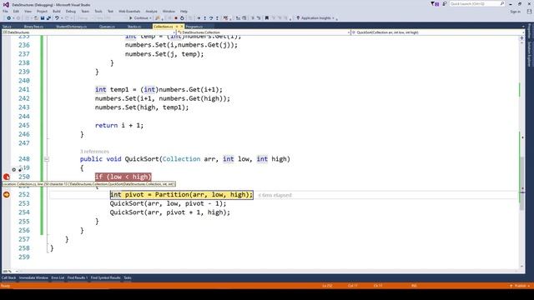Click the current statement arrow on line 252
The width and height of the screenshot is (534, 300).
(6, 194)
